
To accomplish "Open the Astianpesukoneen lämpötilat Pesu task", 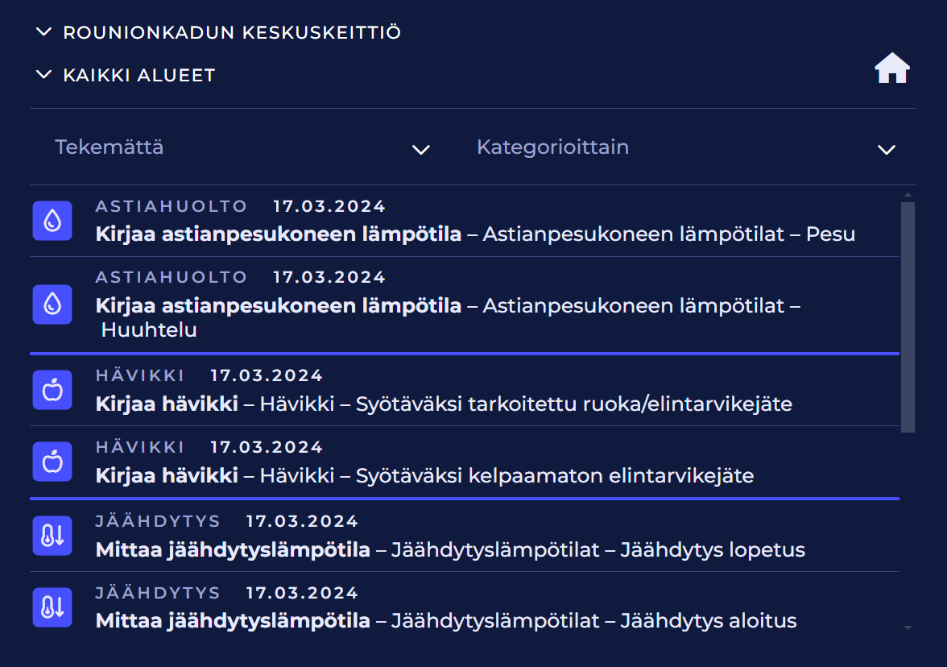I will [475, 234].
